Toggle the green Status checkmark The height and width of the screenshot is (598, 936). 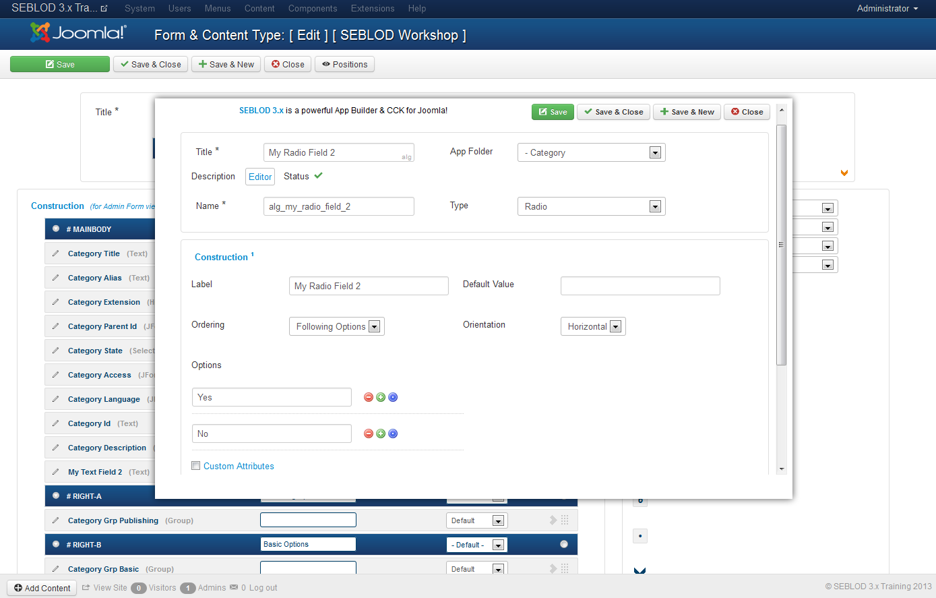click(x=318, y=176)
